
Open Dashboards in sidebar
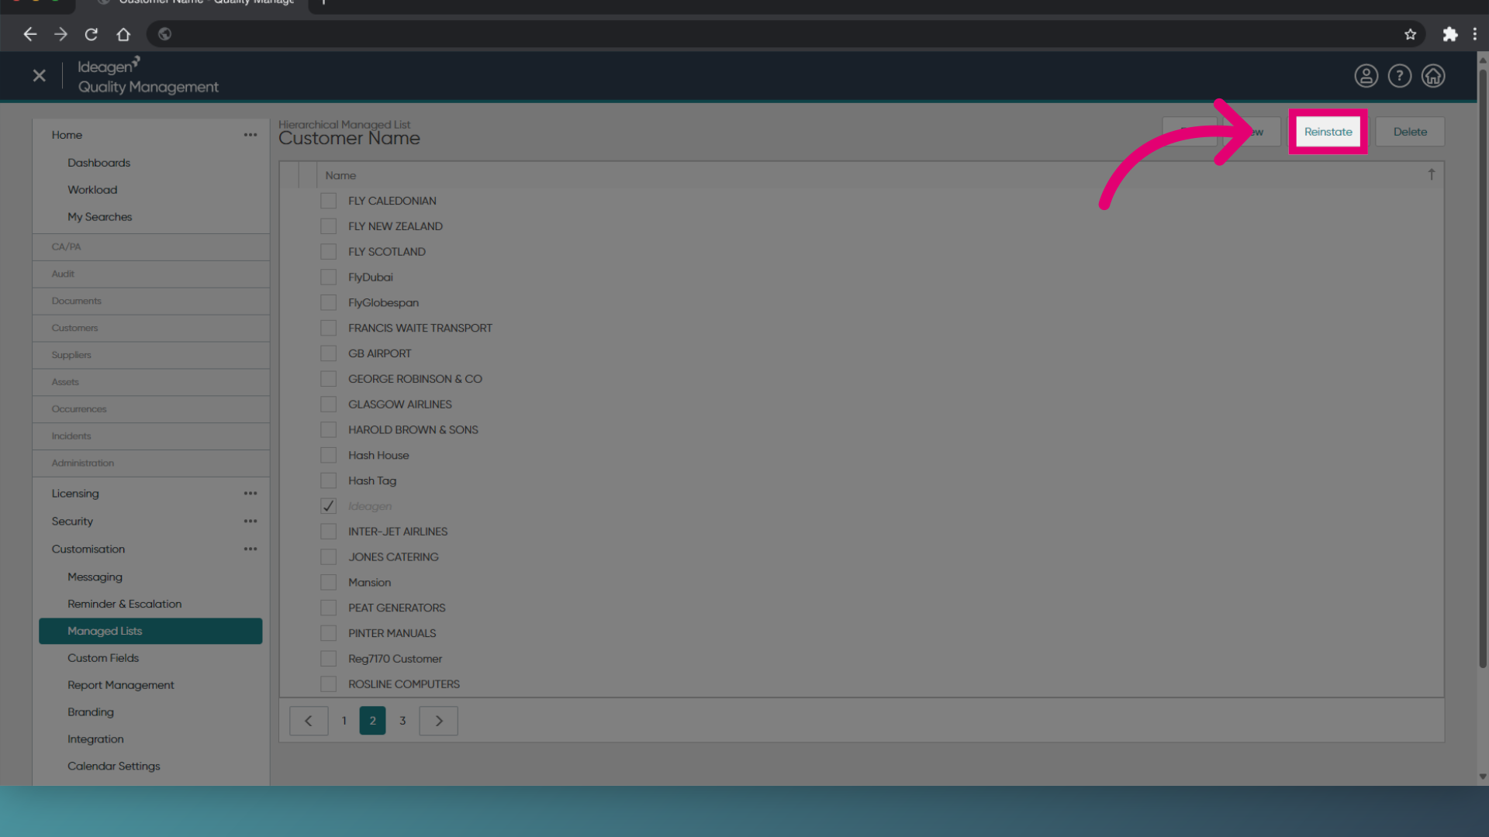click(99, 163)
